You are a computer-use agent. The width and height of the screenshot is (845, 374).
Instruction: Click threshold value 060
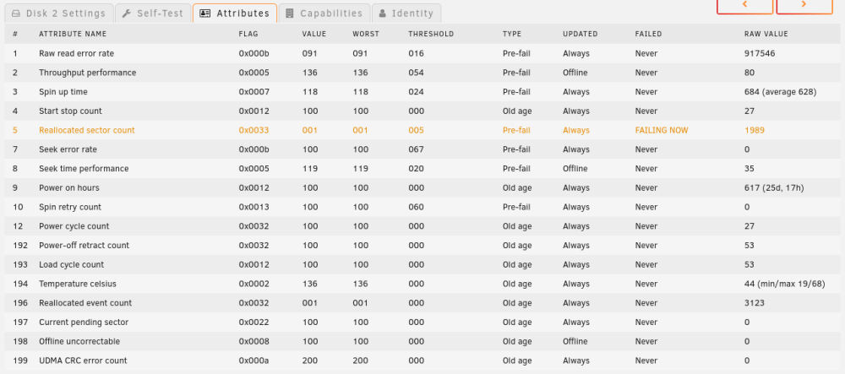click(416, 207)
